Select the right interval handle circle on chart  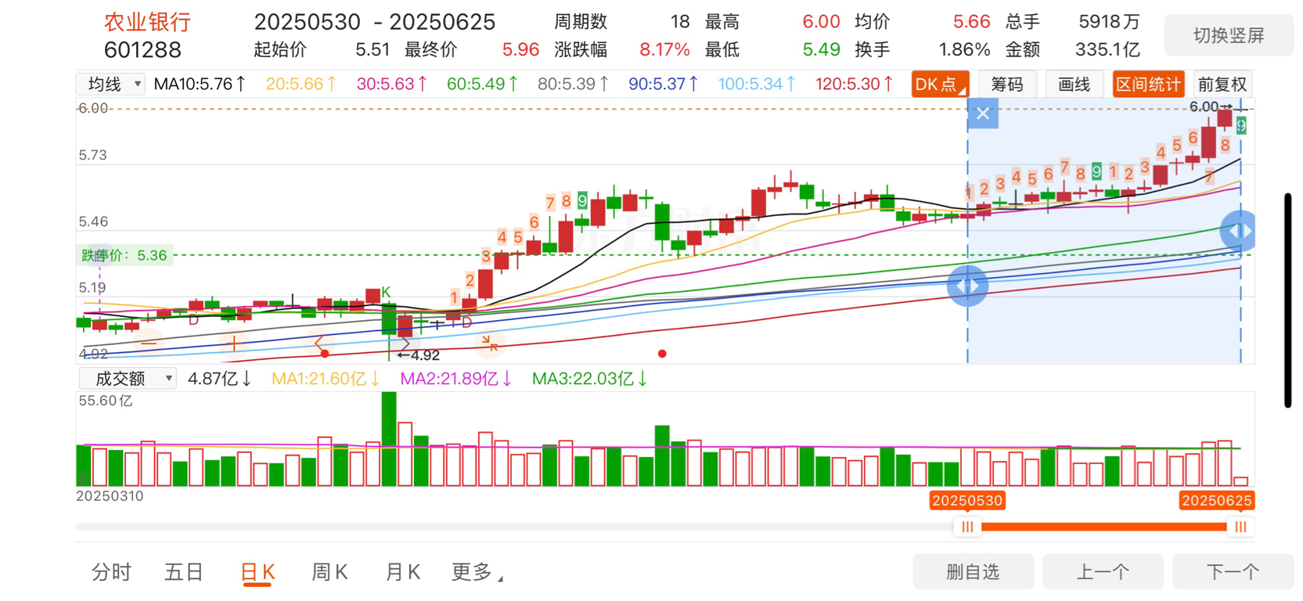pos(1239,231)
